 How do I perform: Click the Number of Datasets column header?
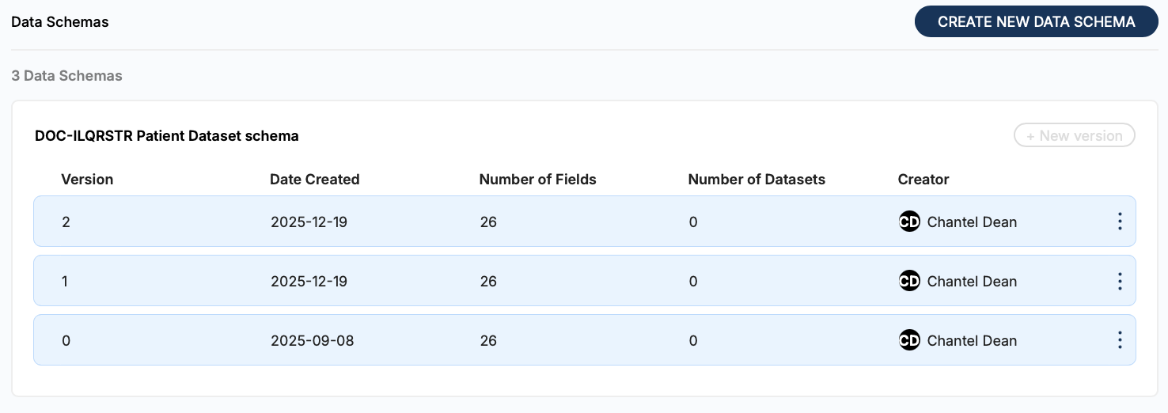757,180
